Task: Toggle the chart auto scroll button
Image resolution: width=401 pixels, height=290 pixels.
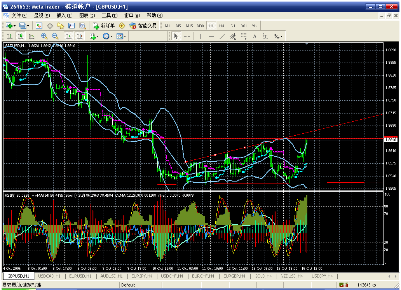Action: tap(69, 36)
